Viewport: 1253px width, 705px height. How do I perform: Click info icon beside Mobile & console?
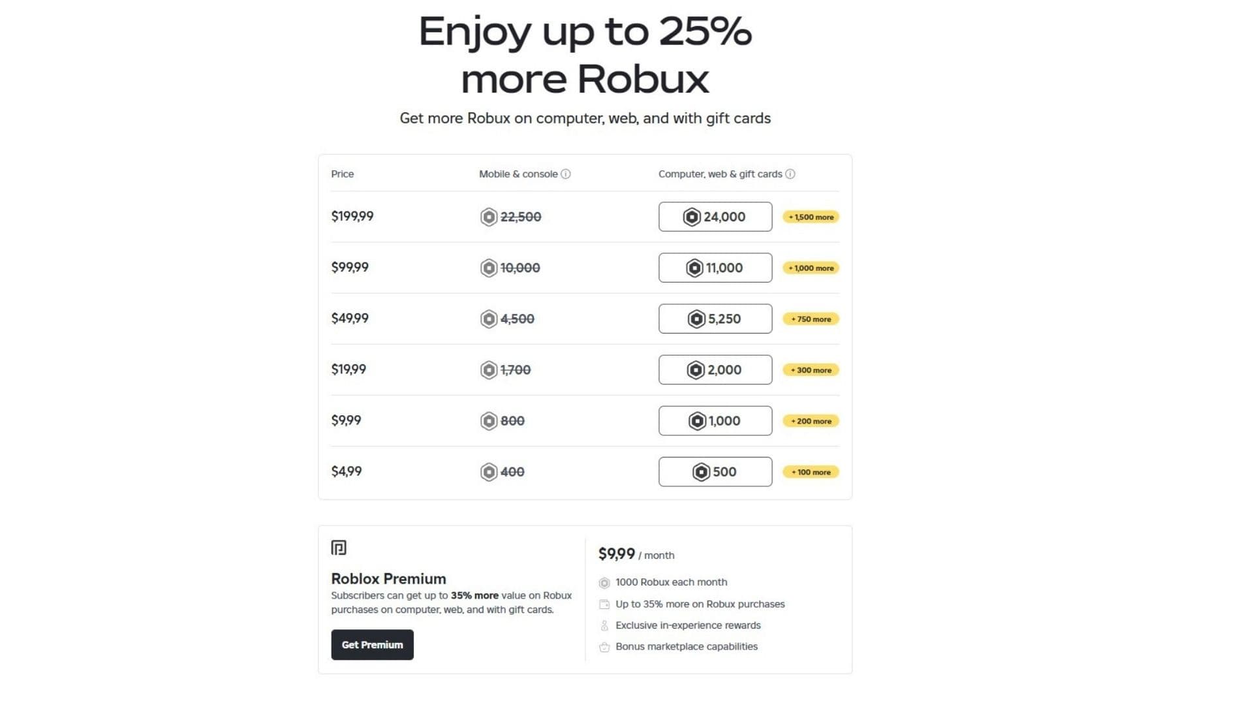pos(566,174)
